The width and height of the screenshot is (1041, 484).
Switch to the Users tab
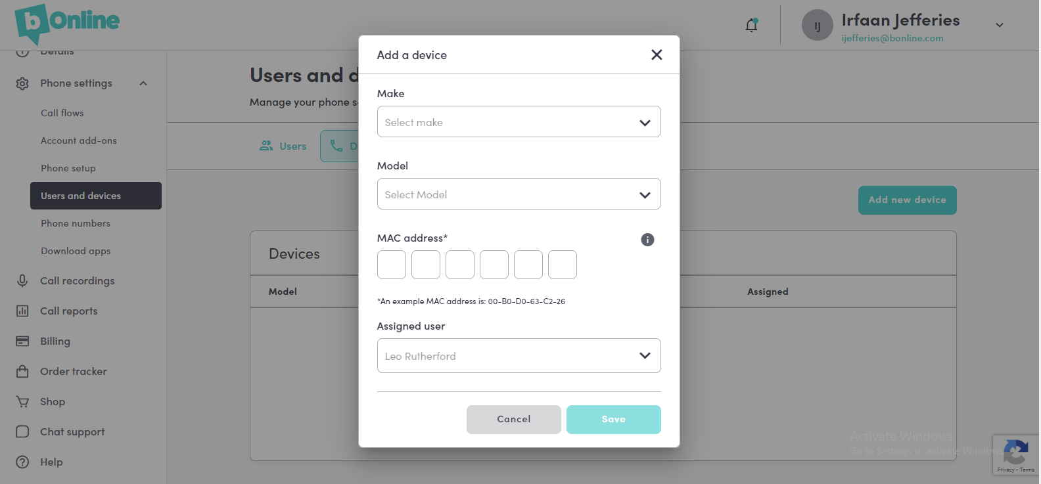point(283,146)
